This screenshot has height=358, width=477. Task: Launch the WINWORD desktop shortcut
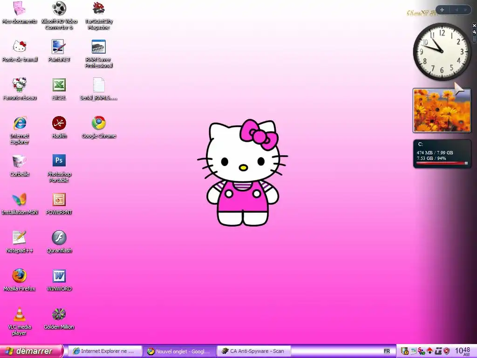[59, 280]
